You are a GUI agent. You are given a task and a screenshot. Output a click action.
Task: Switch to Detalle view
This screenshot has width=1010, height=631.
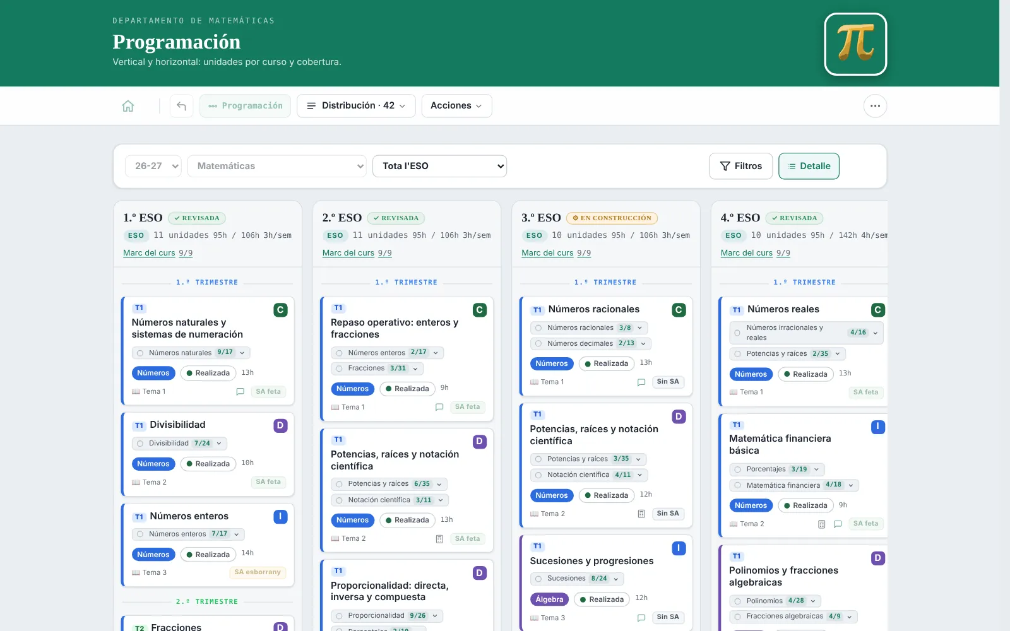[809, 166]
